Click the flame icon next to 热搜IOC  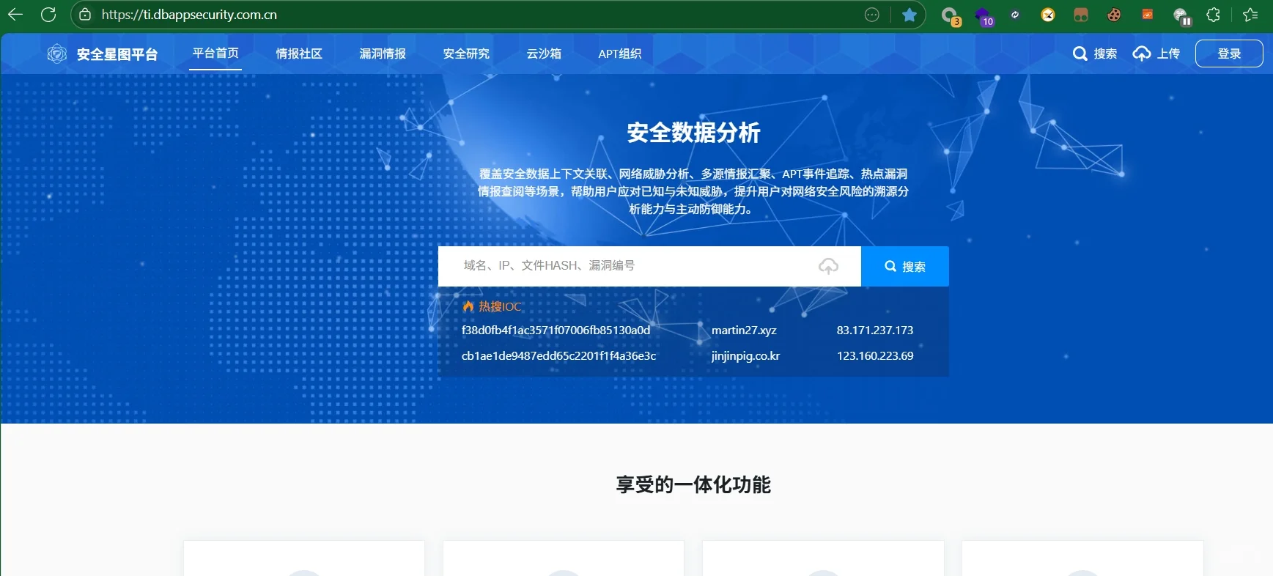click(x=468, y=306)
